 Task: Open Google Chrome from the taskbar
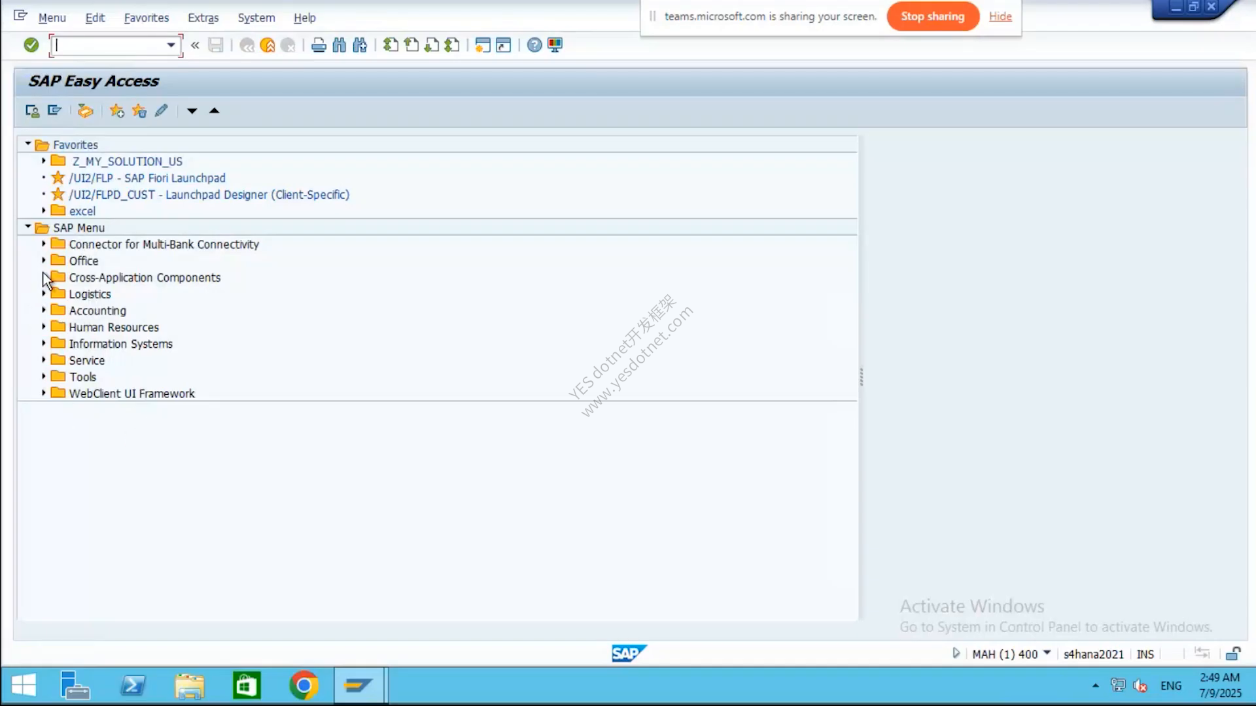point(304,685)
